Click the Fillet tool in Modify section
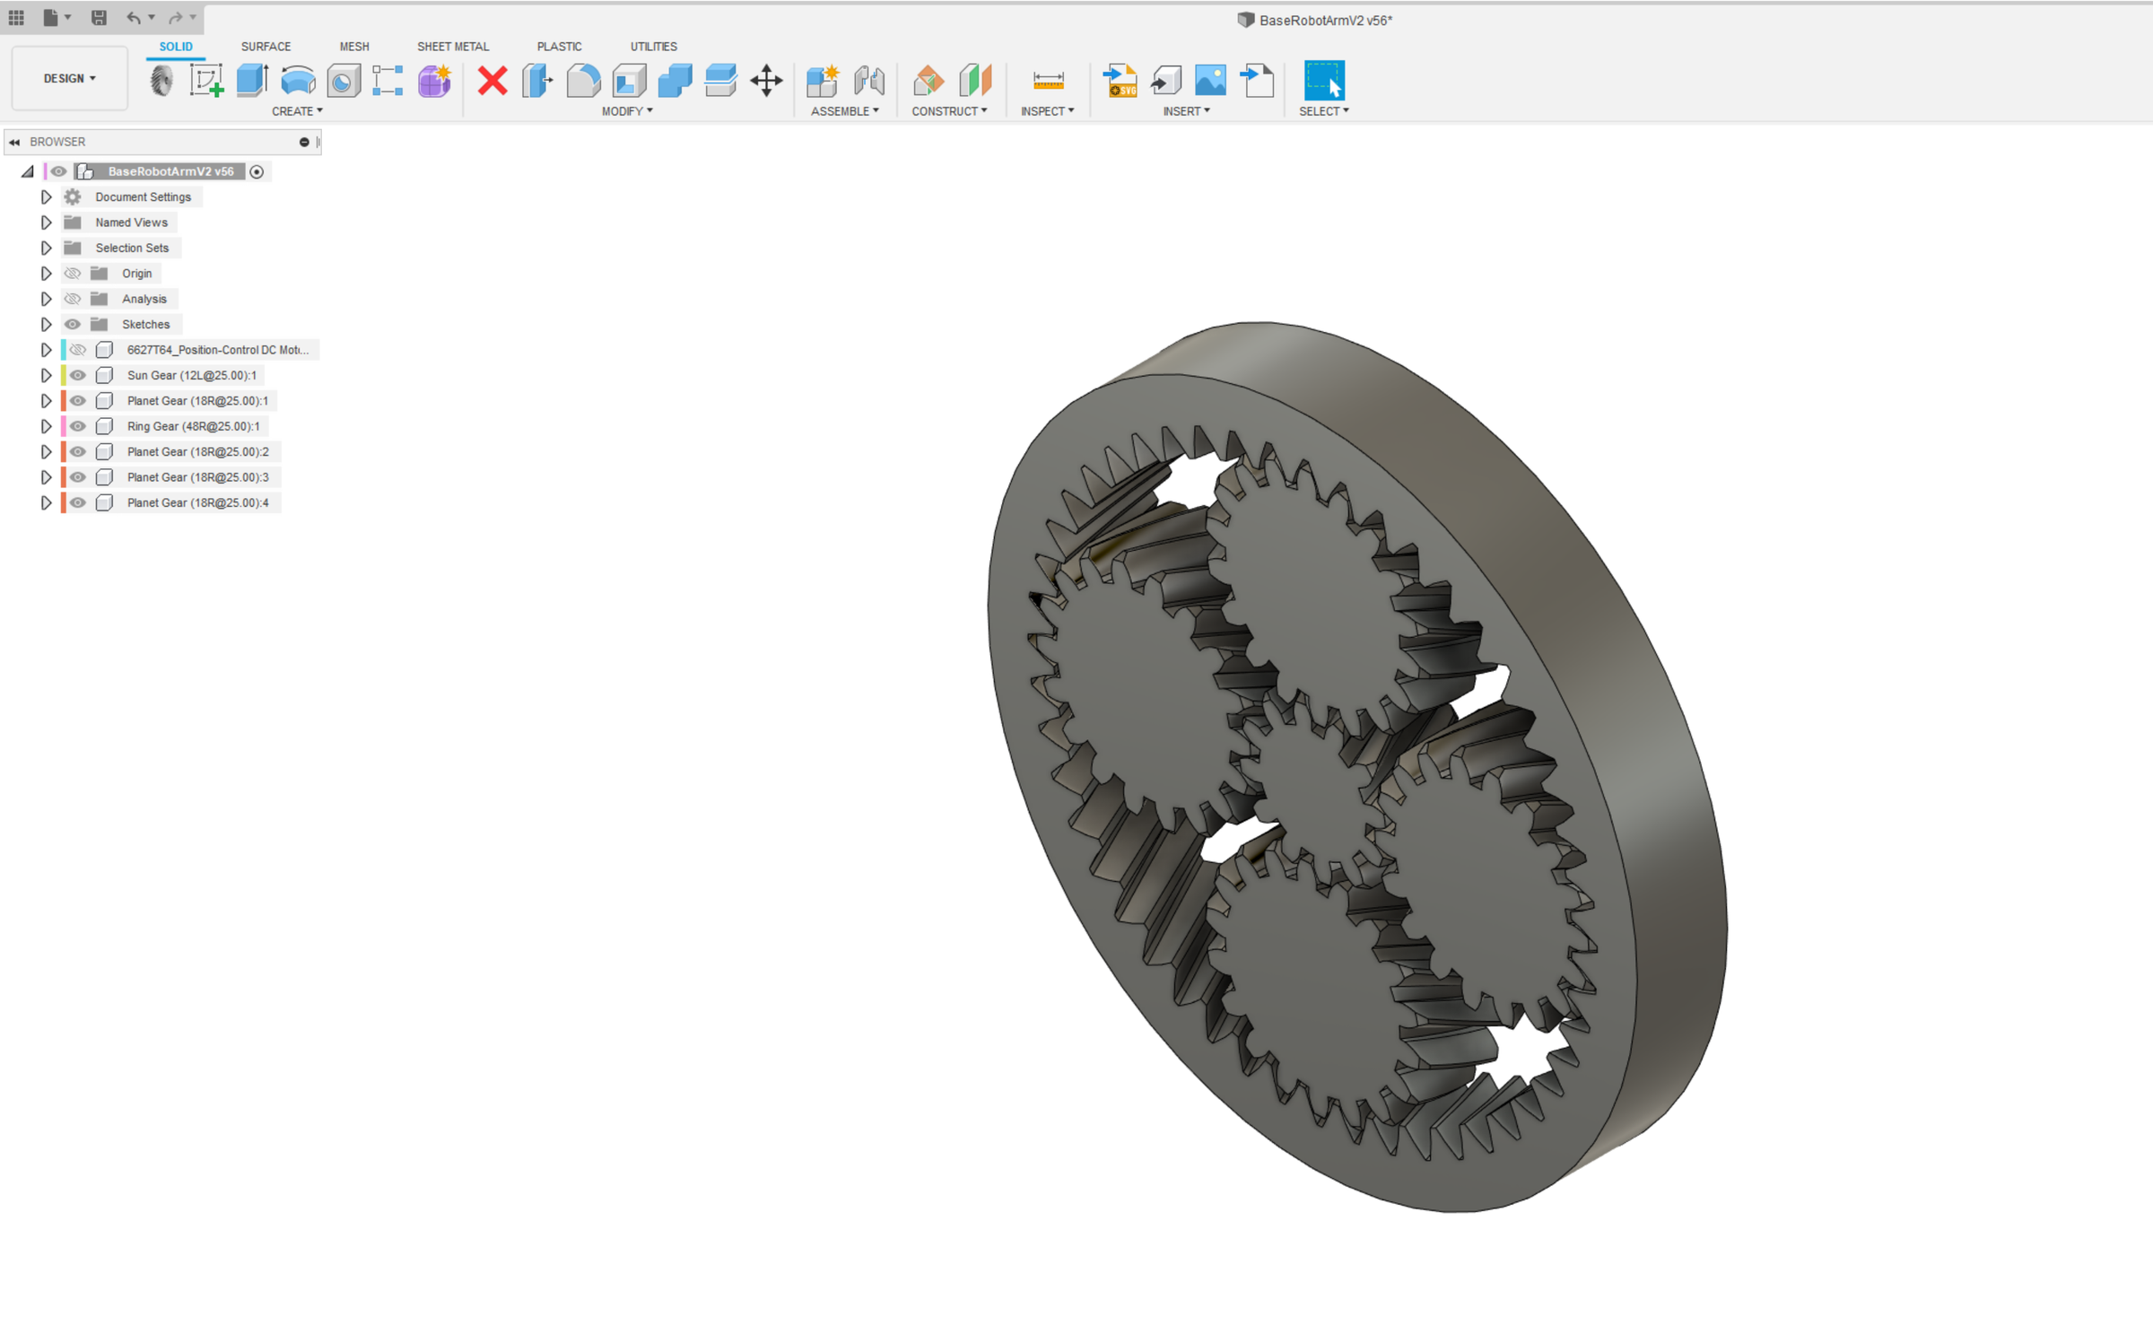The width and height of the screenshot is (2153, 1317). (x=583, y=81)
